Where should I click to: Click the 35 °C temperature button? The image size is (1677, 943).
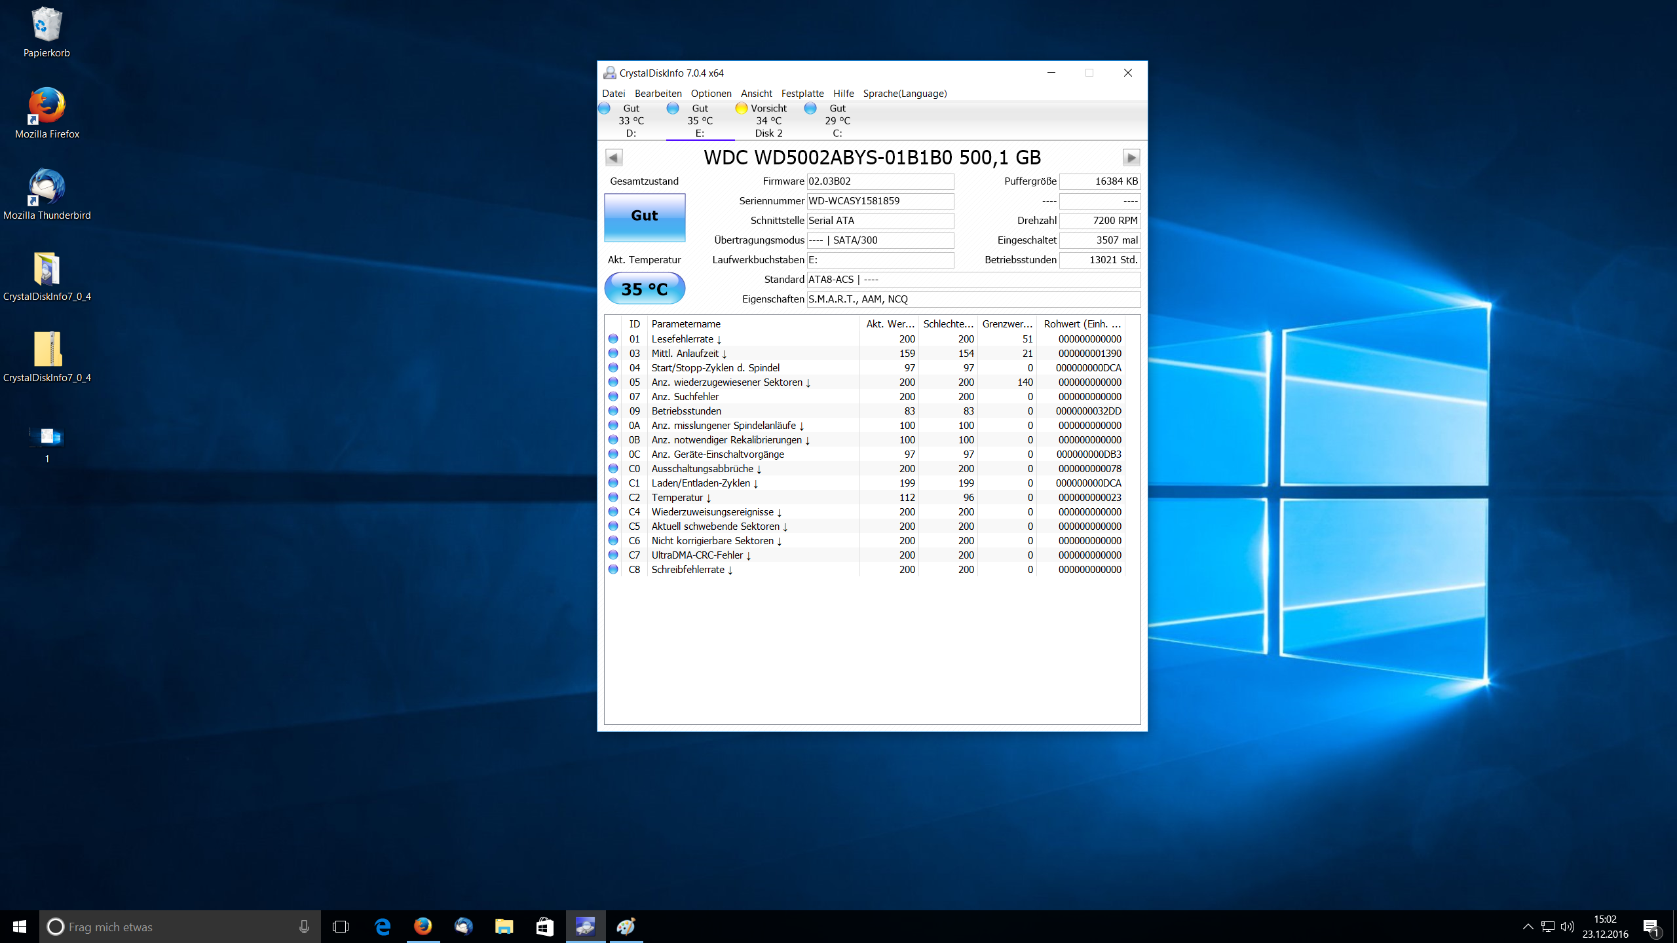(x=645, y=289)
